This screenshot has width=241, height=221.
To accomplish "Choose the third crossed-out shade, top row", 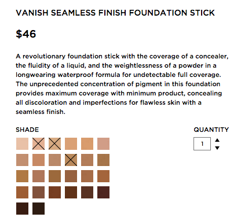I will click(54, 143).
